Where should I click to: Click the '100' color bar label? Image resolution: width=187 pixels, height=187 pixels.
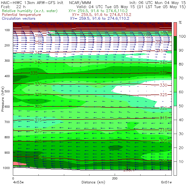point(182,36)
